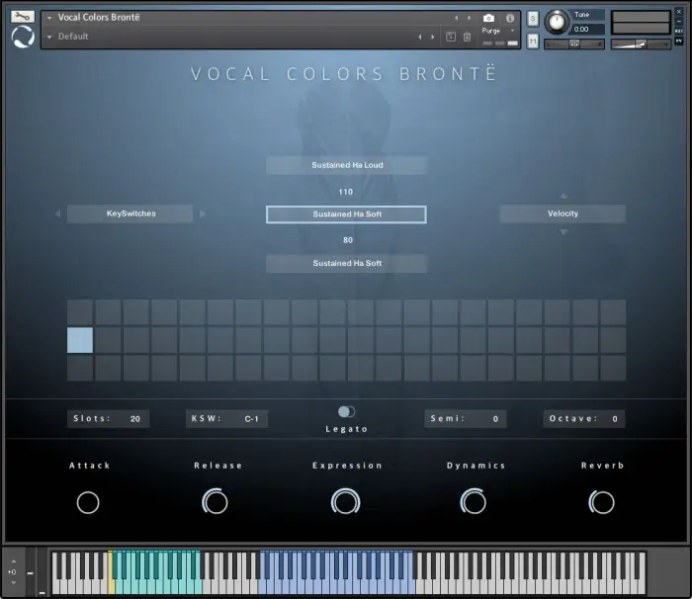Click the AUX button in header corner
Screen dimensions: 692x599
[679, 31]
